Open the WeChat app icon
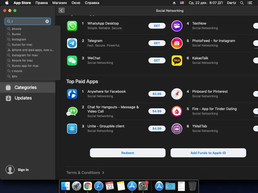258x193 pixels. [x=72, y=61]
